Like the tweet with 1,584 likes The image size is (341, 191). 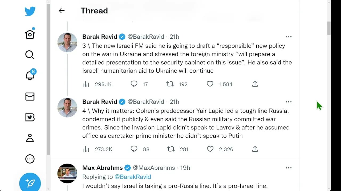click(210, 84)
